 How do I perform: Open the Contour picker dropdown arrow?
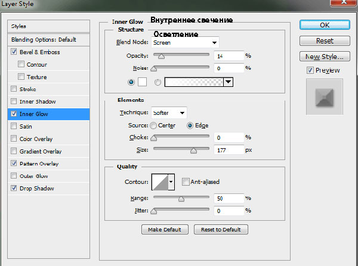click(171, 181)
